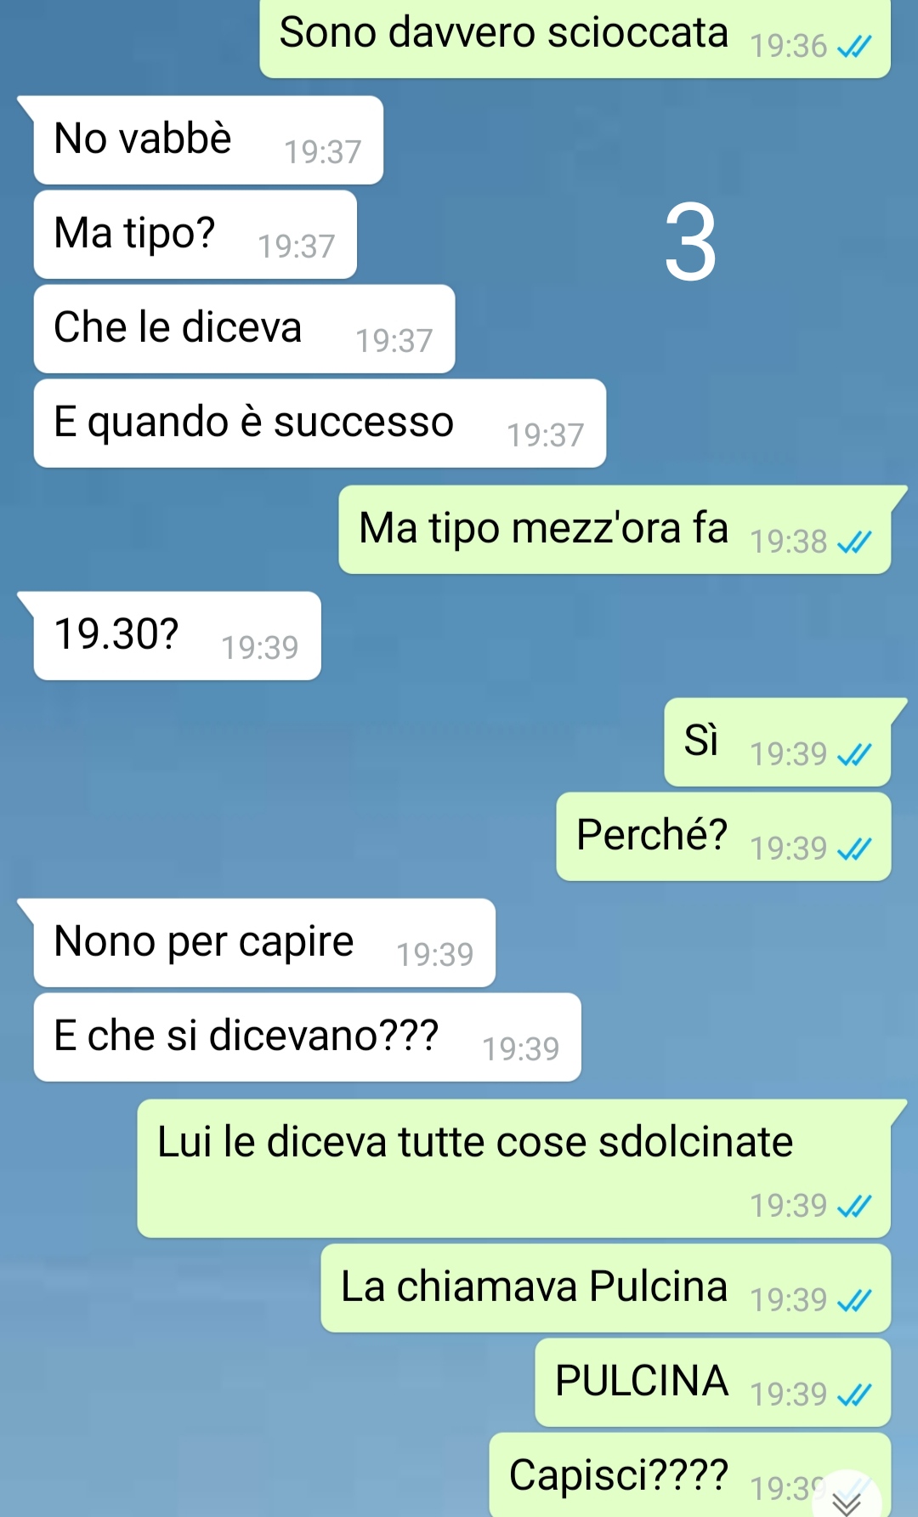Screen dimensions: 918x1517
Task: Tap read checkmarks on 'Lui le diceva tutte cose sdolcinate'
Action: (x=854, y=1206)
